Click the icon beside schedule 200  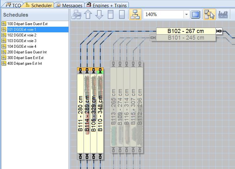click(4, 52)
